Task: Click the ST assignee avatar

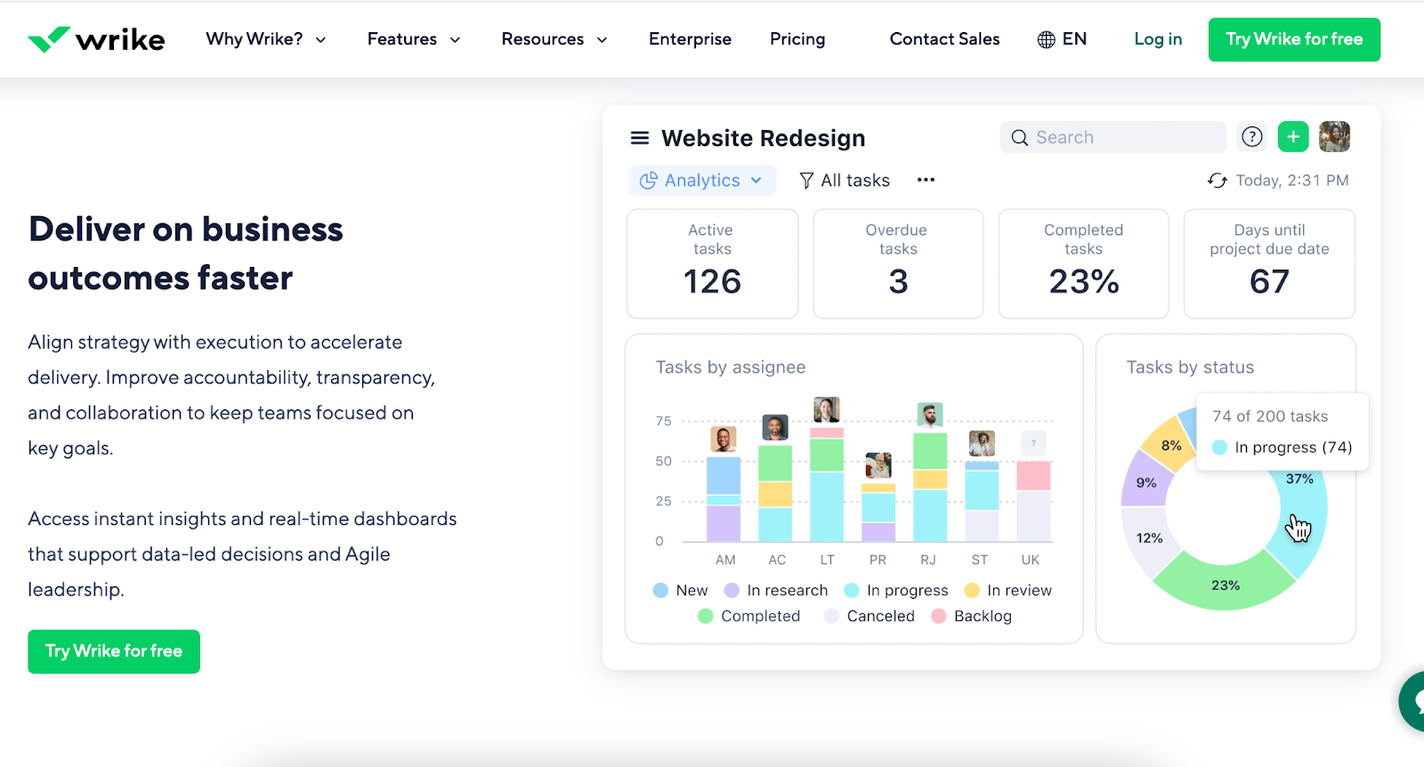Action: coord(982,443)
